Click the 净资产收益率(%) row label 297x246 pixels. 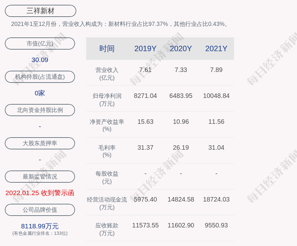point(107,125)
